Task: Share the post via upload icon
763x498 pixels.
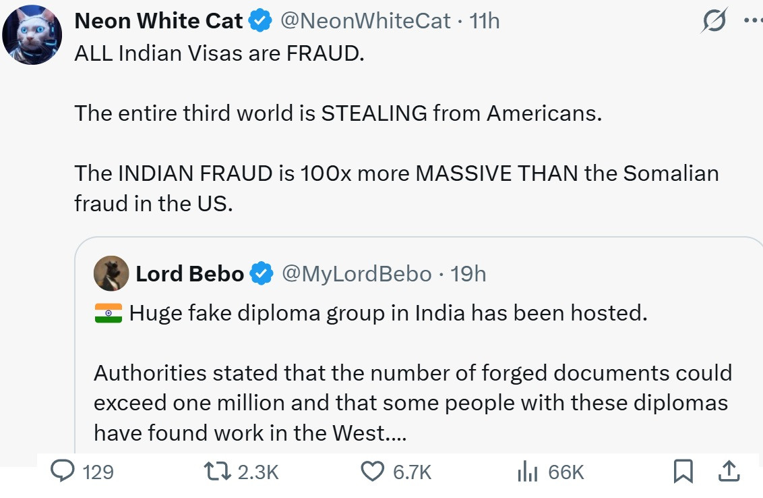Action: pyautogui.click(x=729, y=472)
